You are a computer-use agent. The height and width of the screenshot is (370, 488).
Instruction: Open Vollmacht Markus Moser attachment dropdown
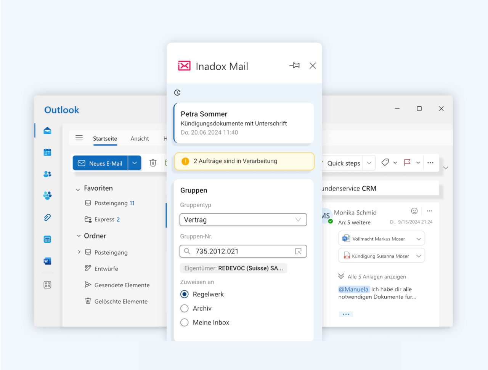[419, 239]
